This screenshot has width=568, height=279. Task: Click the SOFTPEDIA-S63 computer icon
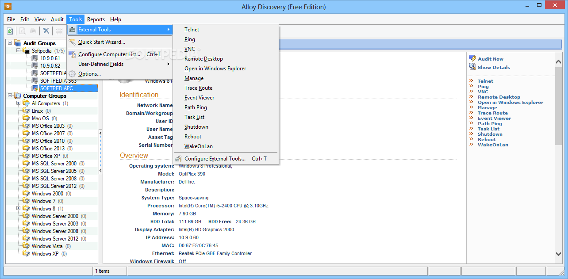coord(35,81)
